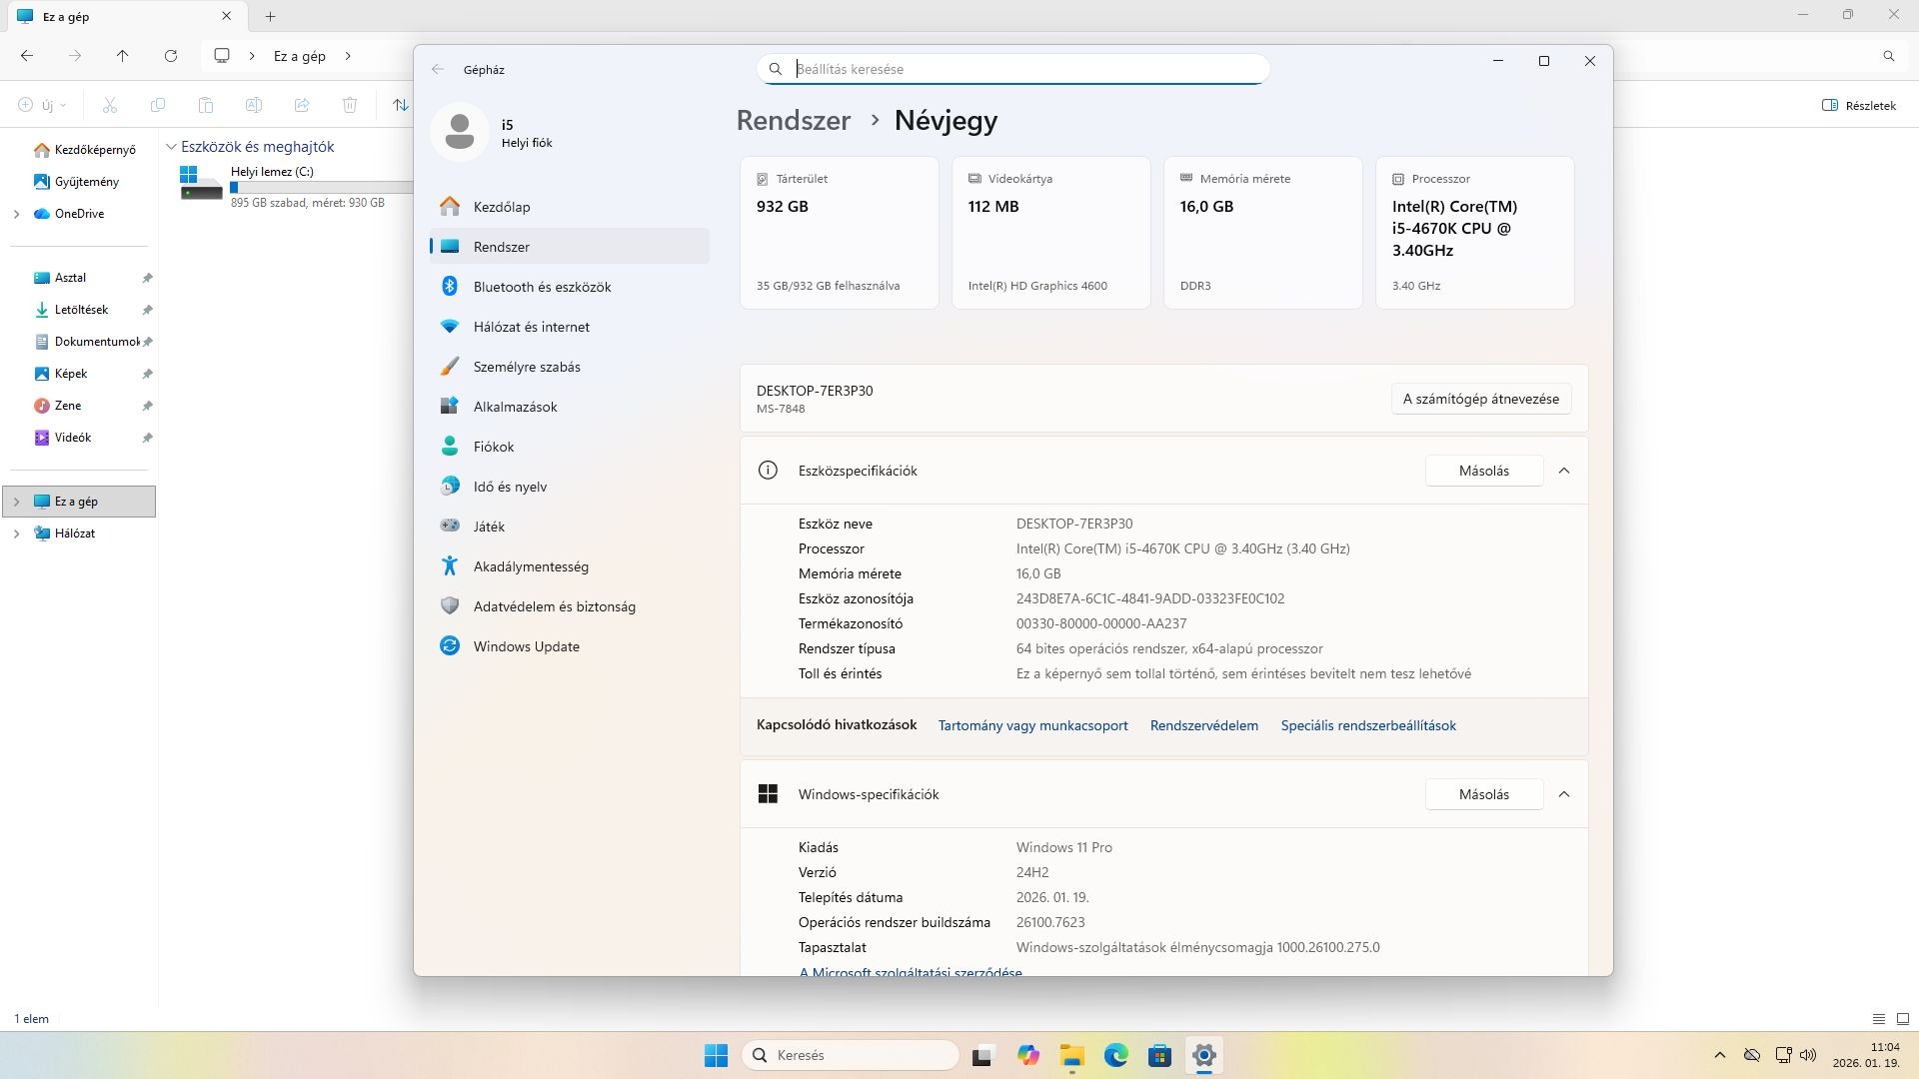Click the refresh icon in File Explorer
The width and height of the screenshot is (1919, 1079).
[x=171, y=56]
